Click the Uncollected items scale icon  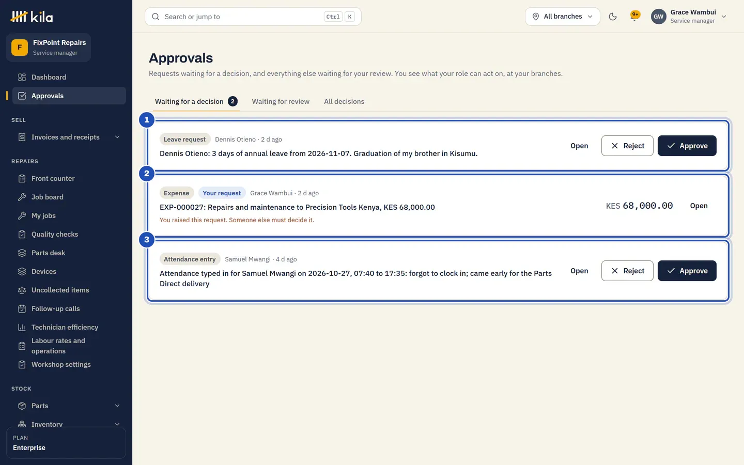(22, 290)
